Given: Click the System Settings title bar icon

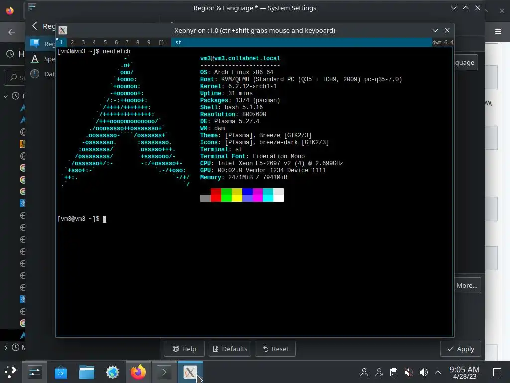Looking at the screenshot, I should (32, 8).
